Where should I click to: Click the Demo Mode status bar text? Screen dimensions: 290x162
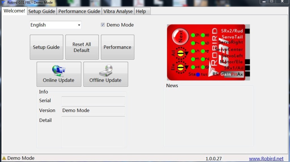click(x=21, y=158)
